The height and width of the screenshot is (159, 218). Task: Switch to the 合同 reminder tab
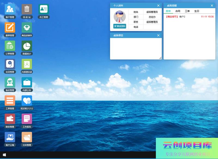(178, 11)
